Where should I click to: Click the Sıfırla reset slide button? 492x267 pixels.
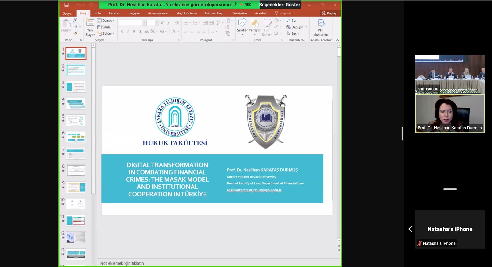point(104,27)
